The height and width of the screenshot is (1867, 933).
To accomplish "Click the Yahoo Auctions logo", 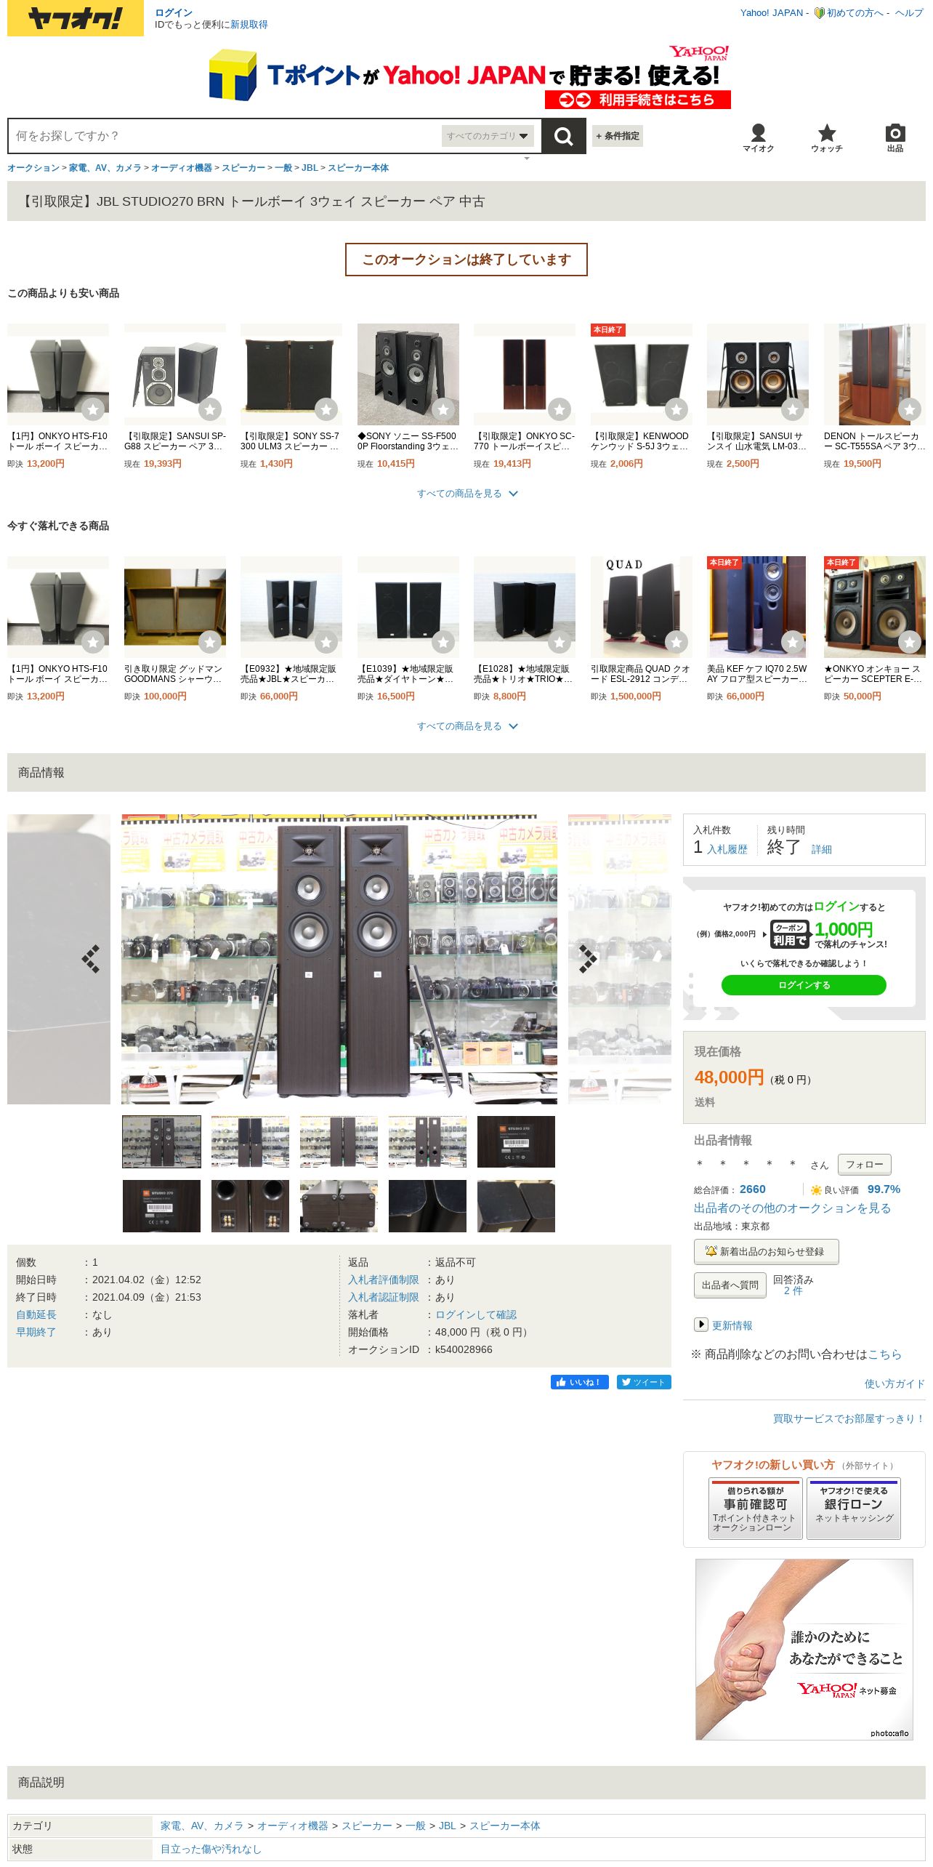I will (x=76, y=18).
